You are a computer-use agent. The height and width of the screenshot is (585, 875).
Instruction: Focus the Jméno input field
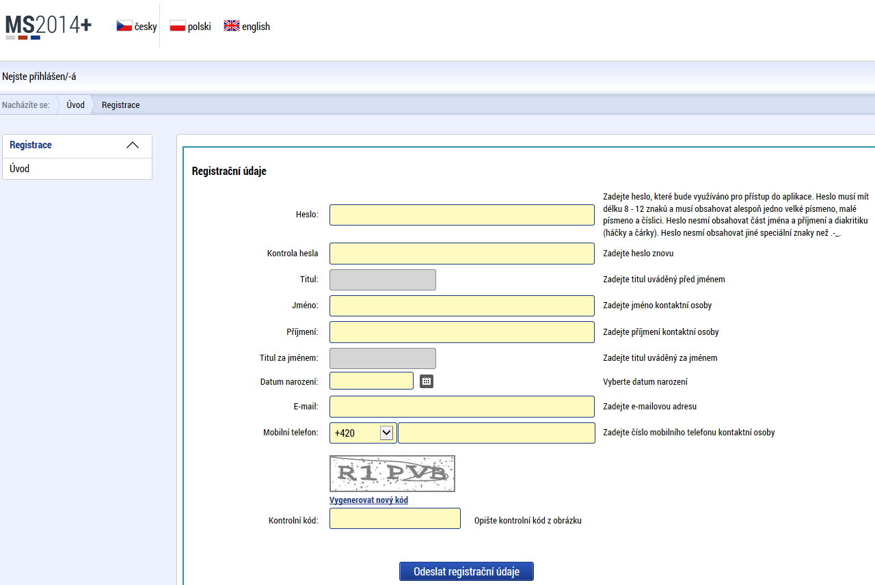point(462,305)
